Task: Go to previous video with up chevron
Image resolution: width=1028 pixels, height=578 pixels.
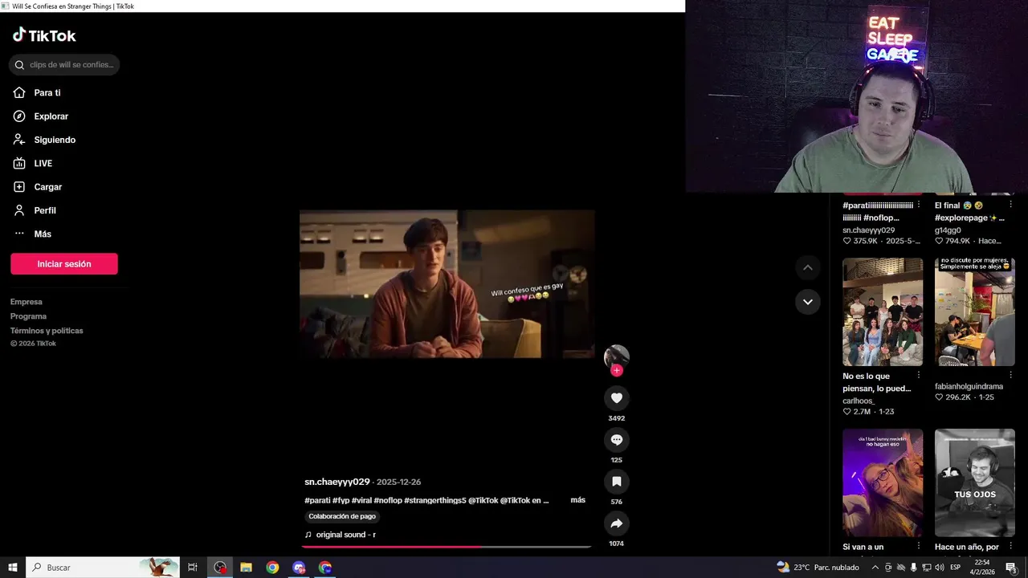Action: pos(807,267)
